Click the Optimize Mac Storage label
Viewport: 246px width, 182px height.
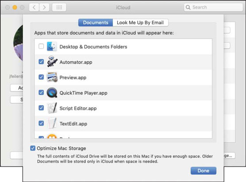(61, 148)
